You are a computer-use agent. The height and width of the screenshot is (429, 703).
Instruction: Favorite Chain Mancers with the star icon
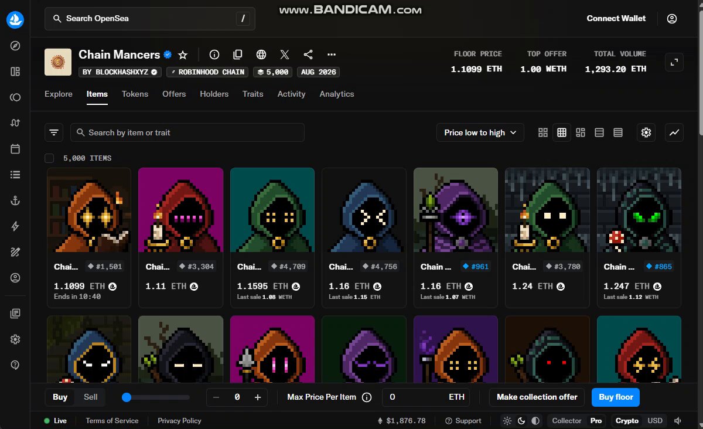[x=183, y=55]
